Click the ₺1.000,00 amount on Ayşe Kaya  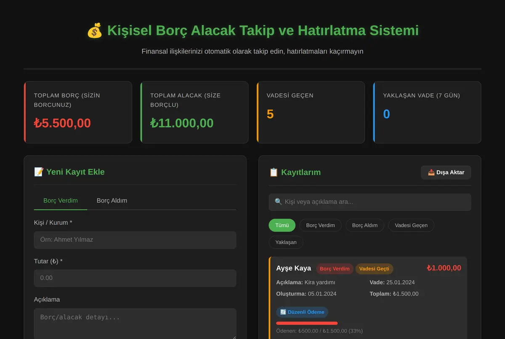click(x=444, y=268)
